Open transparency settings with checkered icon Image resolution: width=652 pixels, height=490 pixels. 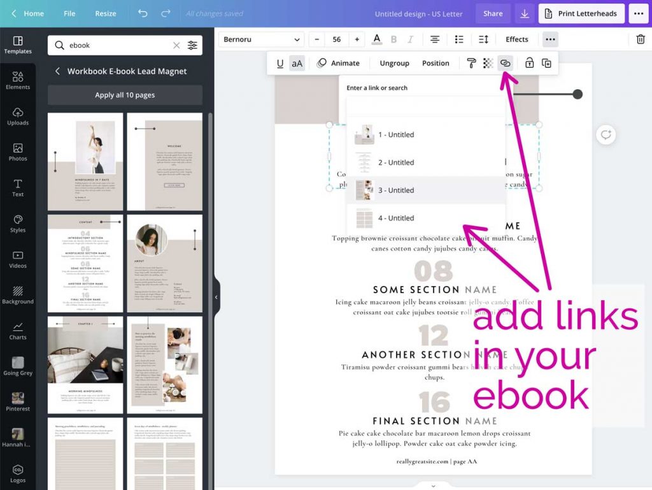[488, 62]
